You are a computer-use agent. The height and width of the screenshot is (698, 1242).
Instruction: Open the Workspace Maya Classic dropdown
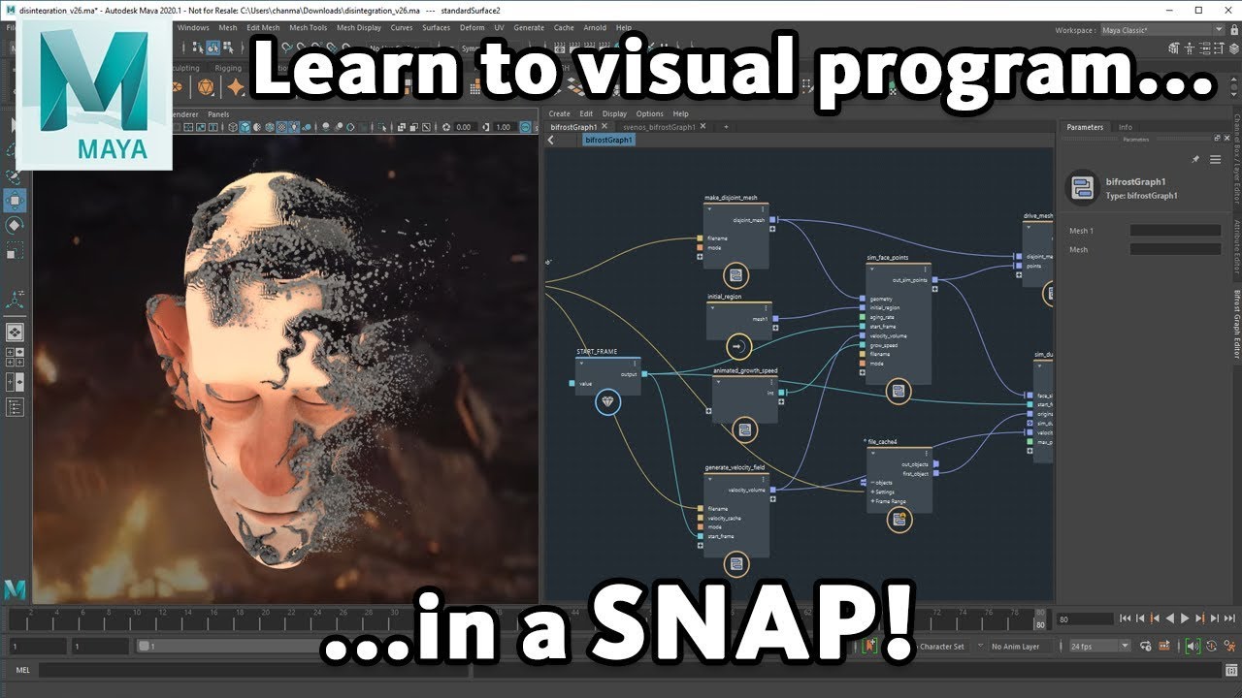[x=1162, y=30]
